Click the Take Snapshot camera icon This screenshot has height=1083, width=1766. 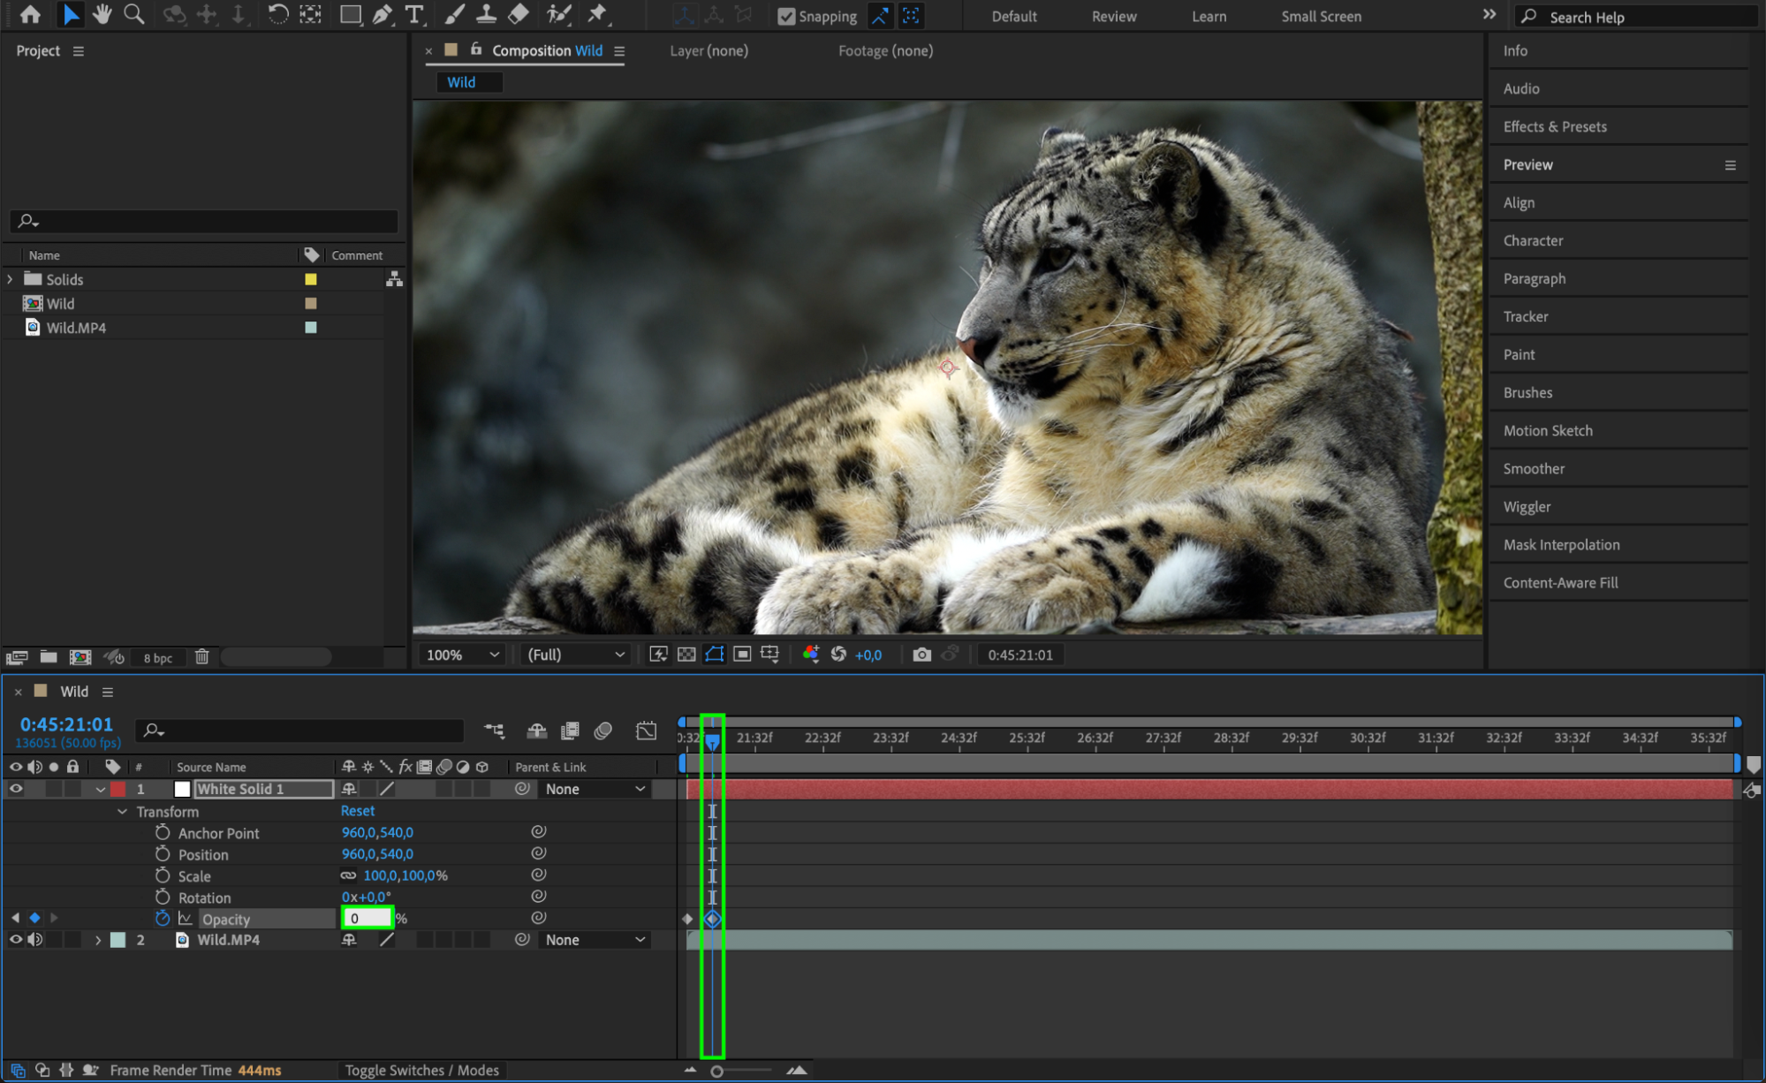[921, 655]
